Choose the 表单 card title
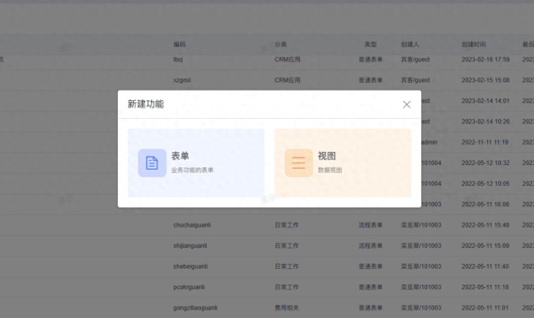The width and height of the screenshot is (534, 318). tap(180, 156)
